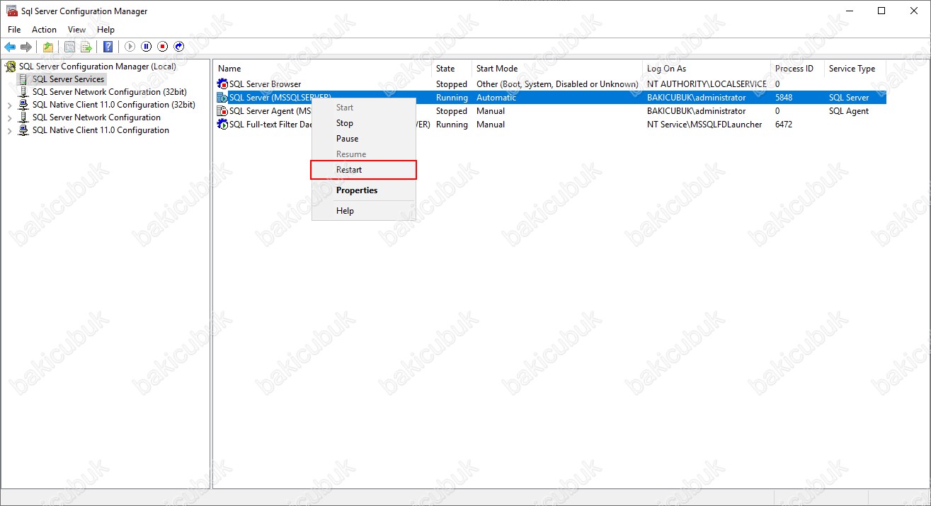Sort by the Service Type column header

point(855,69)
